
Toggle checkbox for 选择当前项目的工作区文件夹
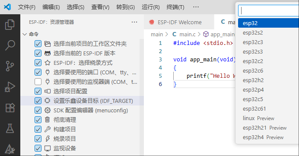point(38,44)
